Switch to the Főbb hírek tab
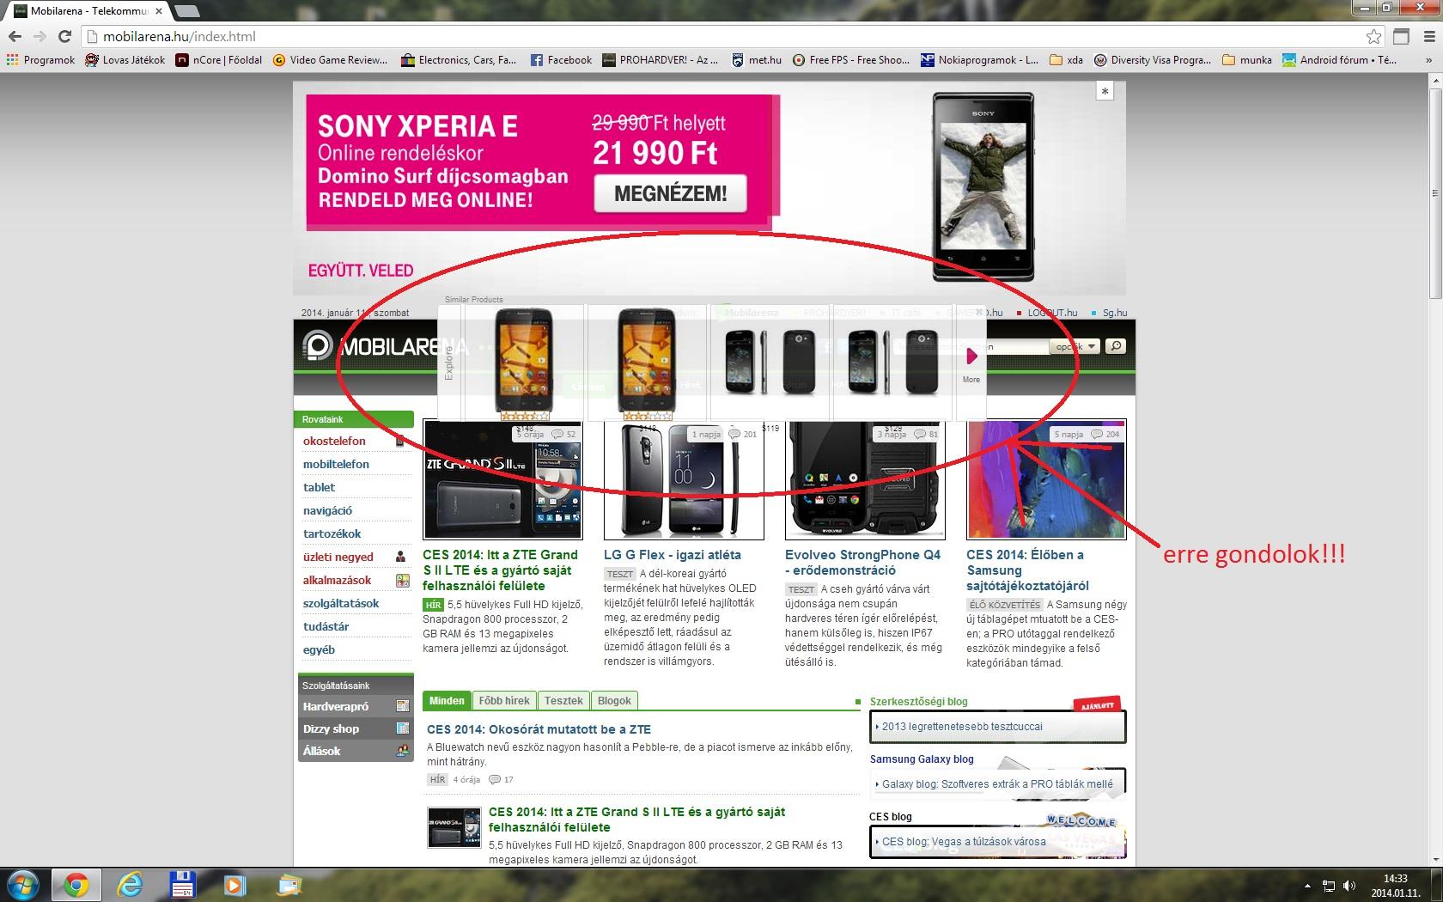This screenshot has width=1443, height=902. click(505, 701)
